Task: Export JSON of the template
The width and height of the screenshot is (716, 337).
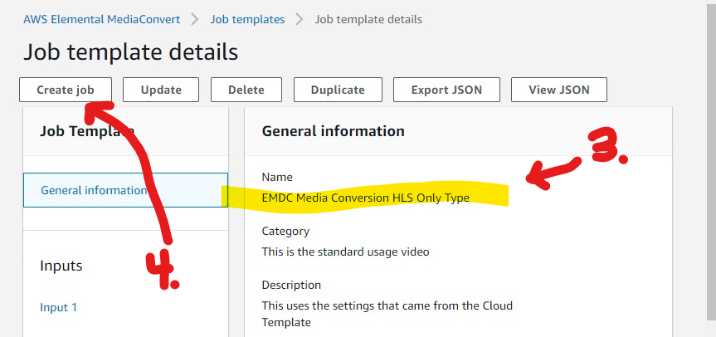Action: pos(446,90)
